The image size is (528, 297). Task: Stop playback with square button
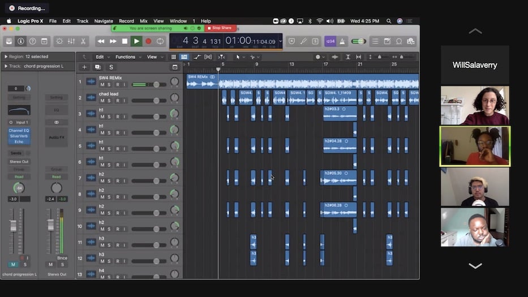click(x=125, y=41)
